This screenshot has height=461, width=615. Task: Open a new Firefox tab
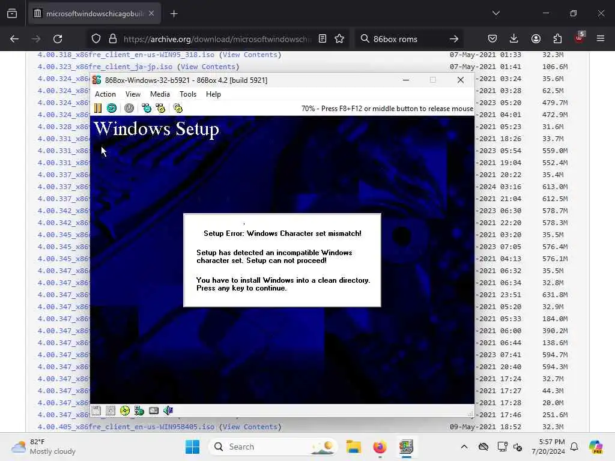[174, 14]
